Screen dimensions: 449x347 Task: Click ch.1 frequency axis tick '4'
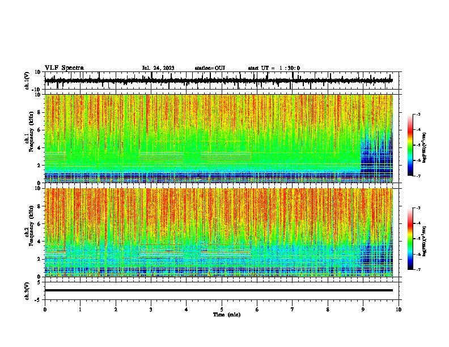(39, 148)
